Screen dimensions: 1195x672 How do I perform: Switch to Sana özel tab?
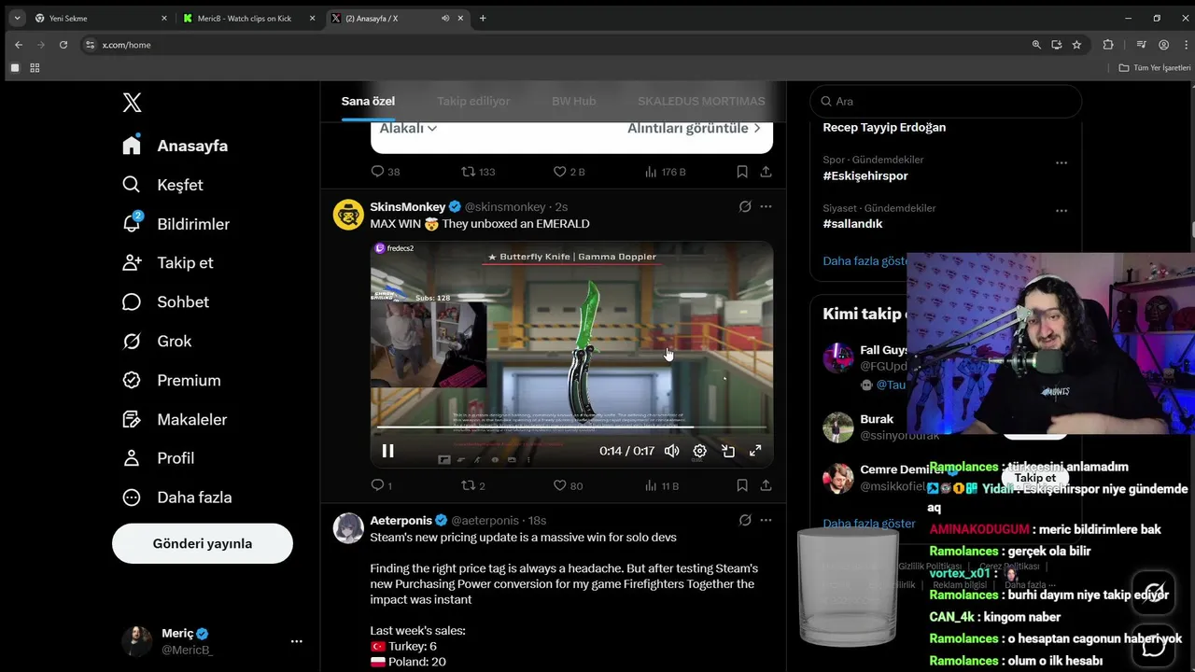point(368,101)
